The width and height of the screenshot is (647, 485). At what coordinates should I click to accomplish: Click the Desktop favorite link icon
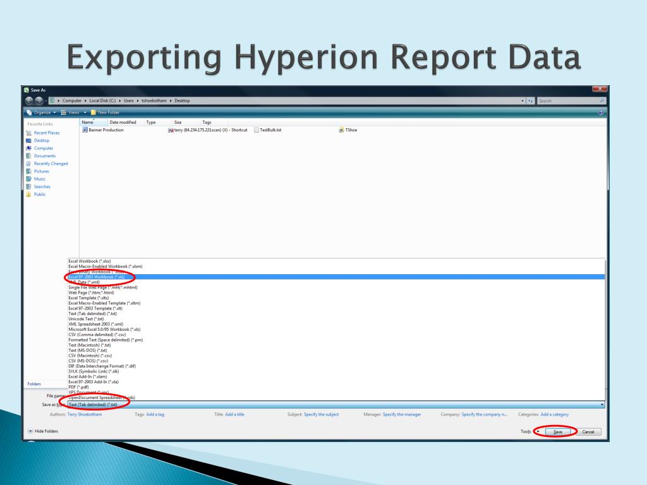pyautogui.click(x=28, y=141)
